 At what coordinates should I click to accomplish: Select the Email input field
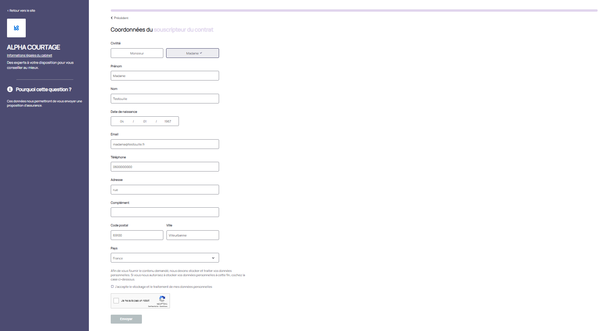tap(165, 144)
